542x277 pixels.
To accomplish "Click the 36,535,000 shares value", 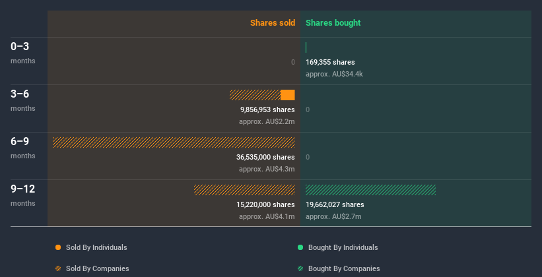I will pos(265,157).
